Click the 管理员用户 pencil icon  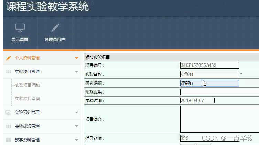(x=55, y=28)
